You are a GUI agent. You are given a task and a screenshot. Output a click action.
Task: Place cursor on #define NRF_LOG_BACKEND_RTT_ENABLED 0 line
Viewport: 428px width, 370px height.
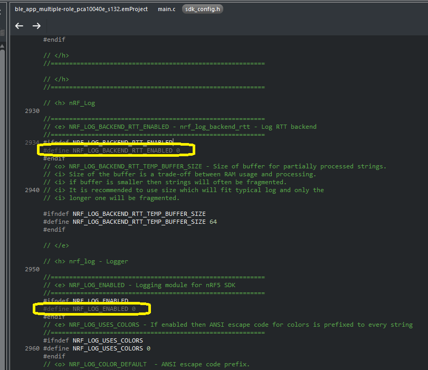111,150
